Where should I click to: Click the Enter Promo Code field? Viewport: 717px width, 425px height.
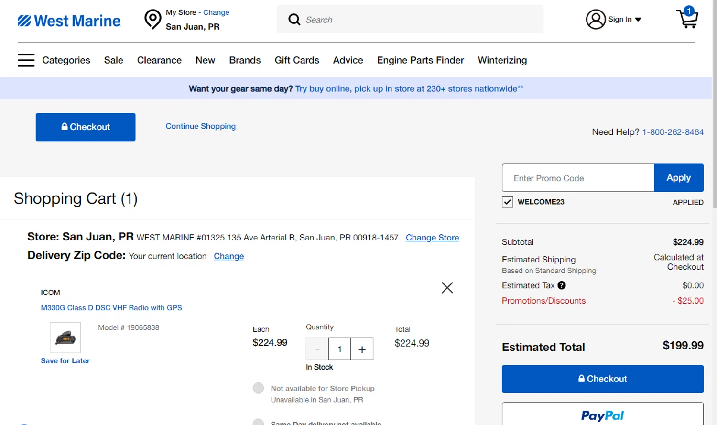(x=577, y=178)
